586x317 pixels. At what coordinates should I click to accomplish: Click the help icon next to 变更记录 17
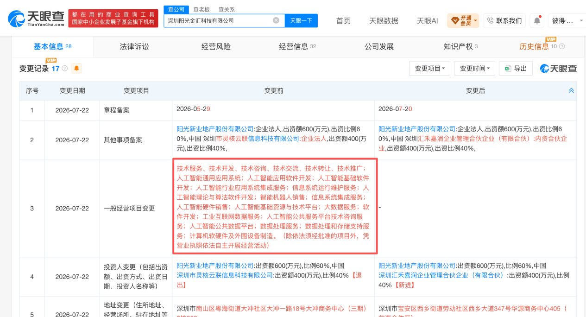coord(64,69)
